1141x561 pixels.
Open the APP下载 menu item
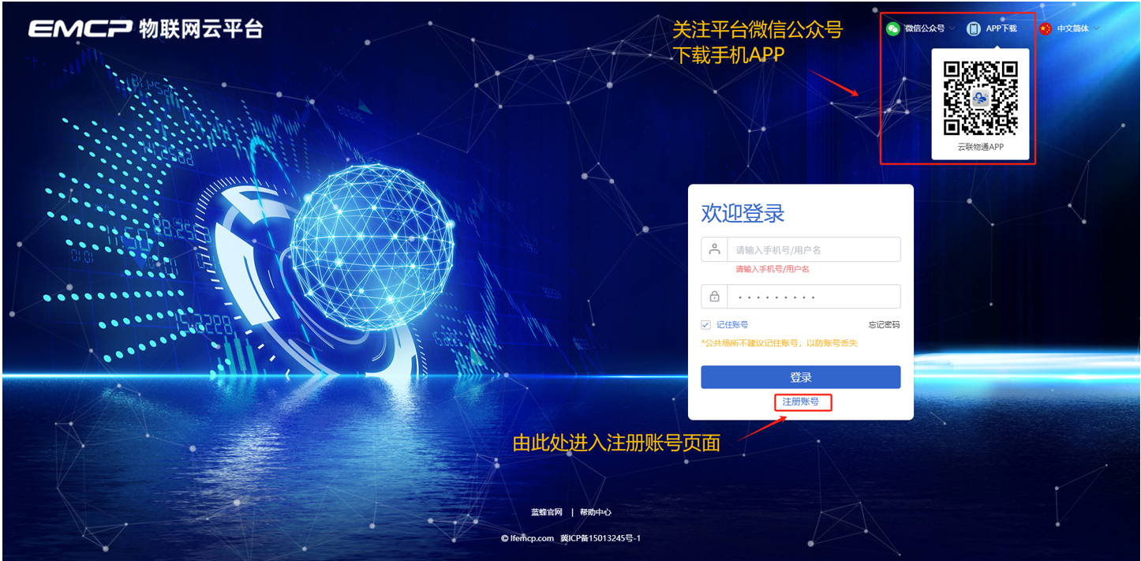[x=1001, y=28]
